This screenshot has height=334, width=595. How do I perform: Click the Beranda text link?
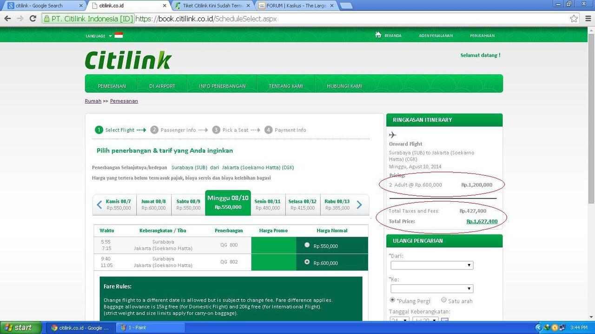pos(393,35)
